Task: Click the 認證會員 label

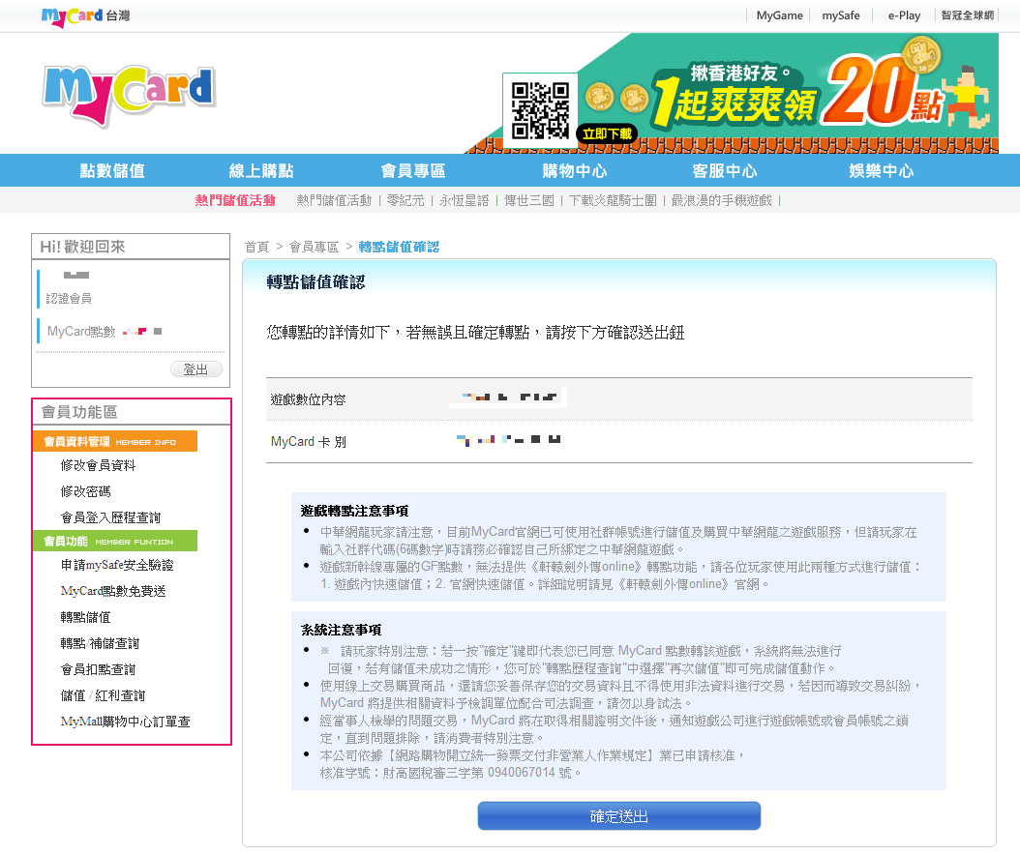Action: (69, 299)
